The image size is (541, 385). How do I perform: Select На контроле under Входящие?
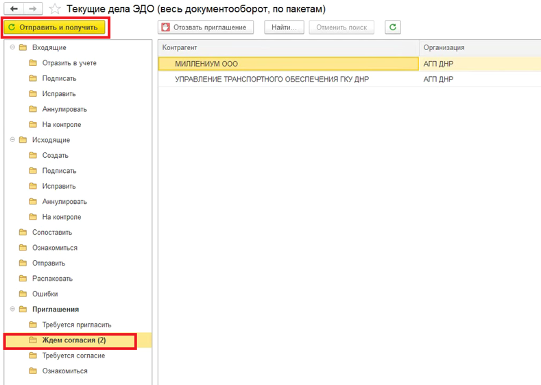pos(62,124)
